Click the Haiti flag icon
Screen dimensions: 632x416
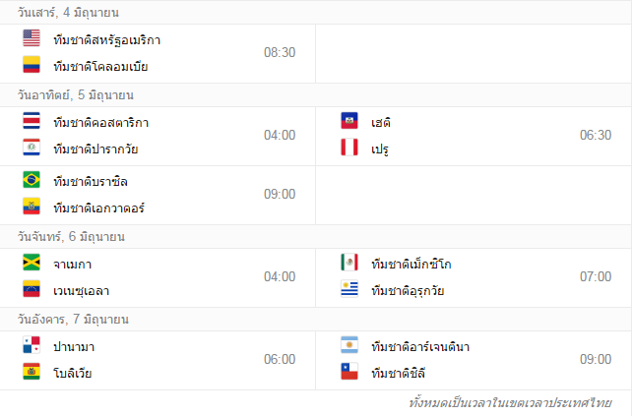click(349, 122)
